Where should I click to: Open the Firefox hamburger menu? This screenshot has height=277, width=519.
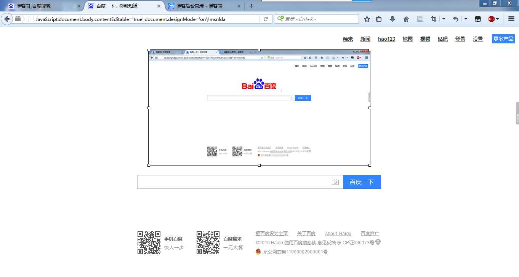click(511, 19)
